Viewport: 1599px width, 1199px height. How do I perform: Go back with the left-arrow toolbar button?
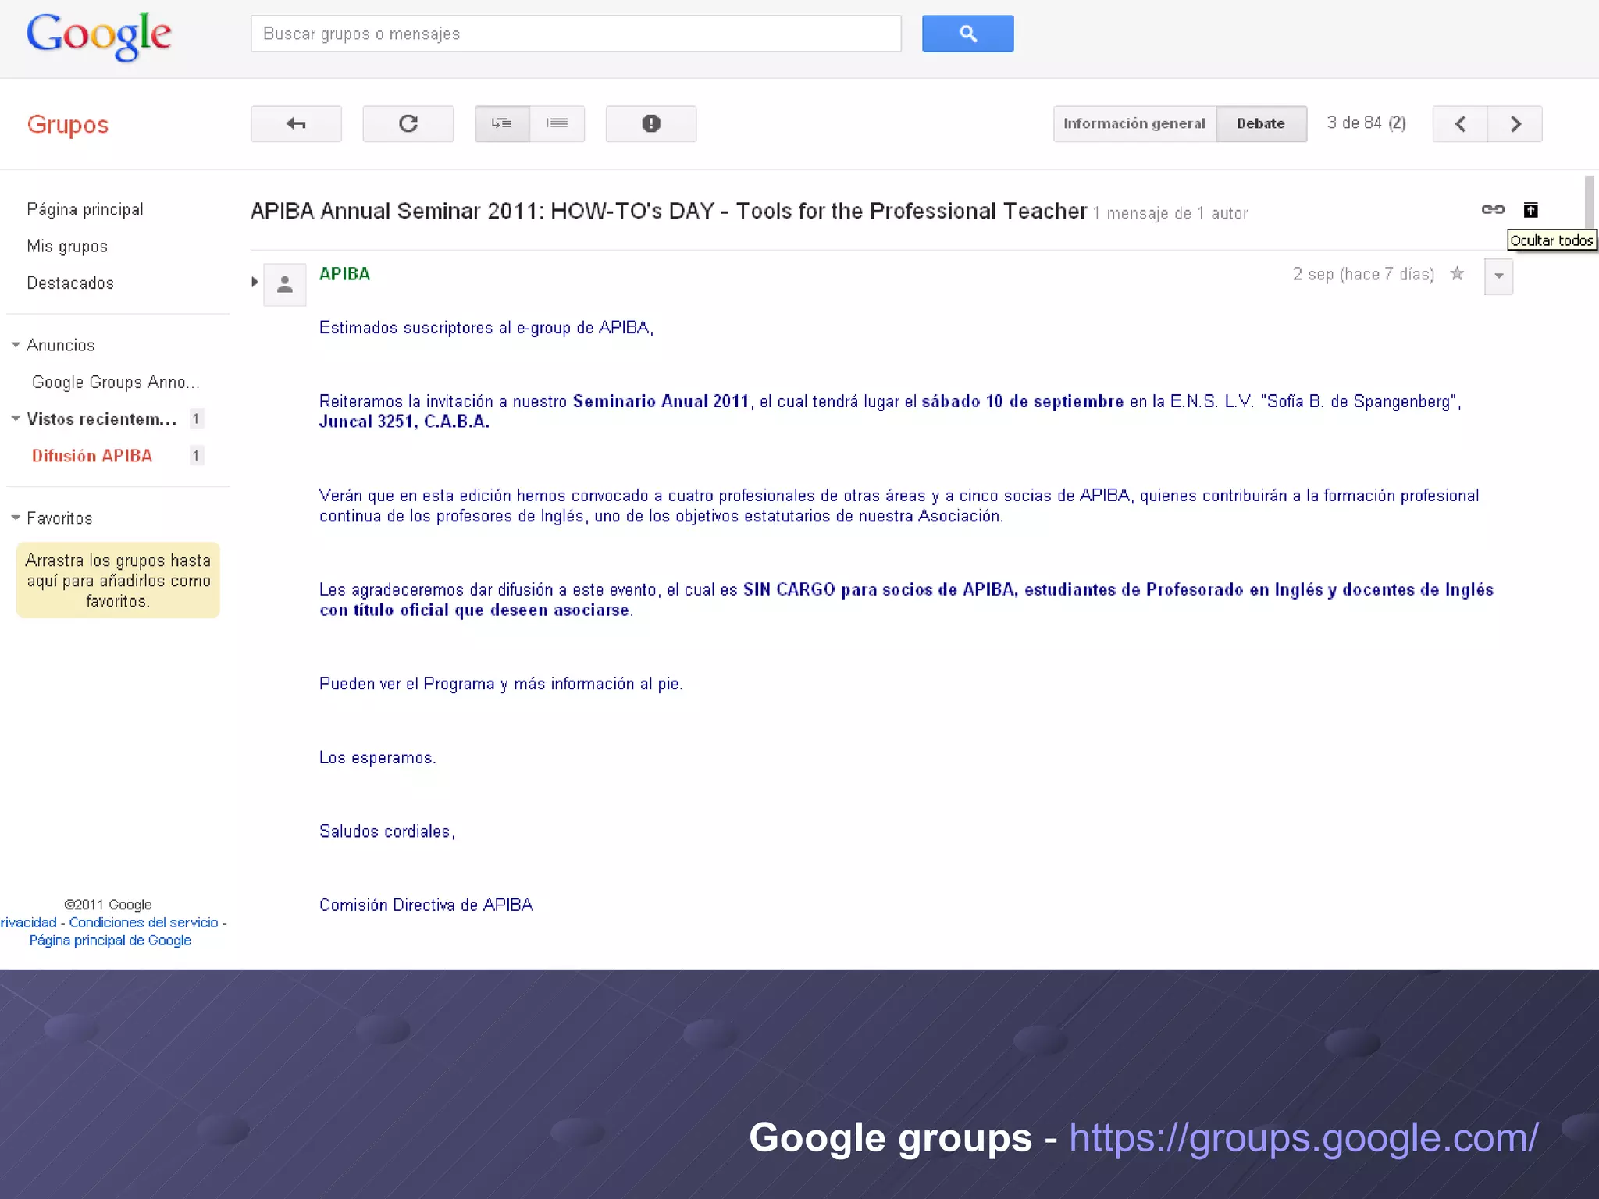[x=296, y=123]
